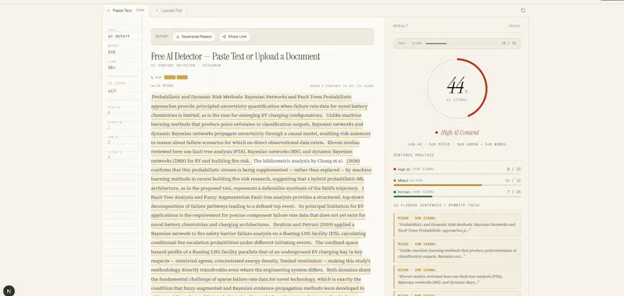Click the '28 / 70' scans count

point(509,44)
